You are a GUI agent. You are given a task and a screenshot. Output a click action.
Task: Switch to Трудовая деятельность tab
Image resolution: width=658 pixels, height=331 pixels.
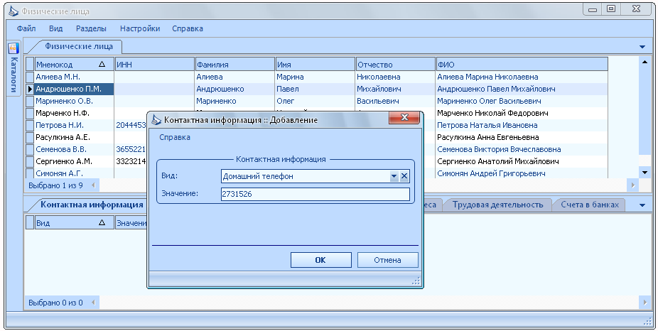(x=497, y=205)
